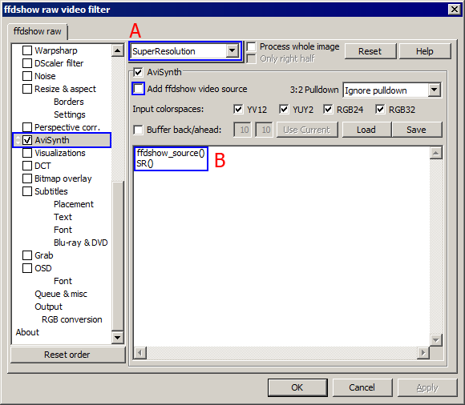Close the ffdshow raw video filter dialog
Screen dimensions: 465x405
(455, 10)
